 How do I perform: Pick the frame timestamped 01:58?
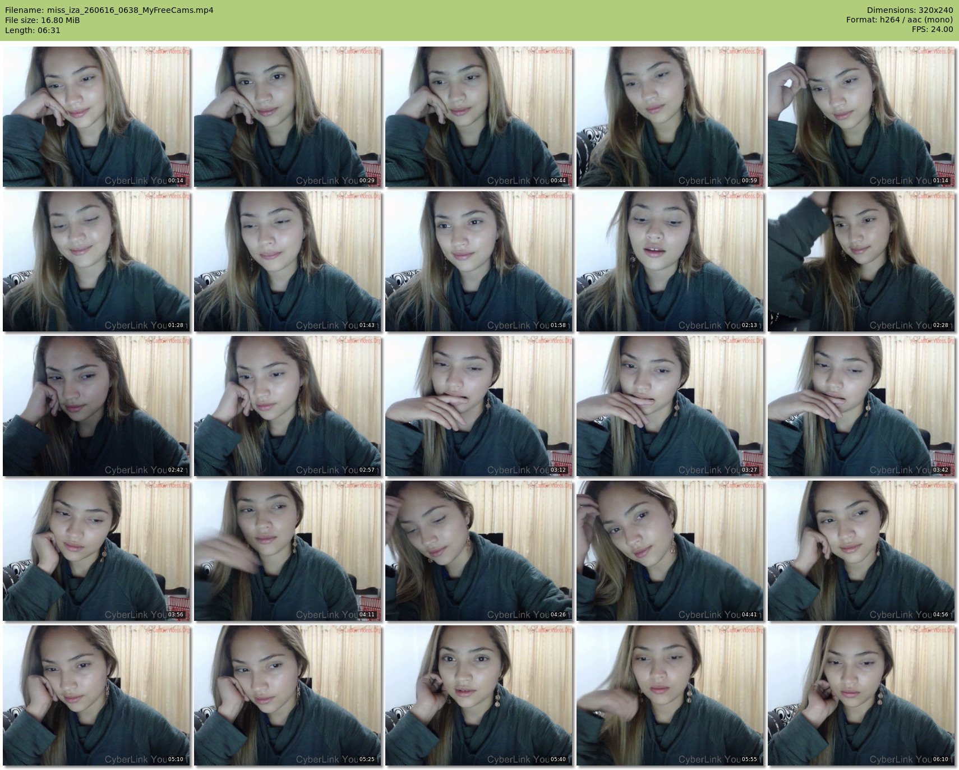(x=479, y=261)
